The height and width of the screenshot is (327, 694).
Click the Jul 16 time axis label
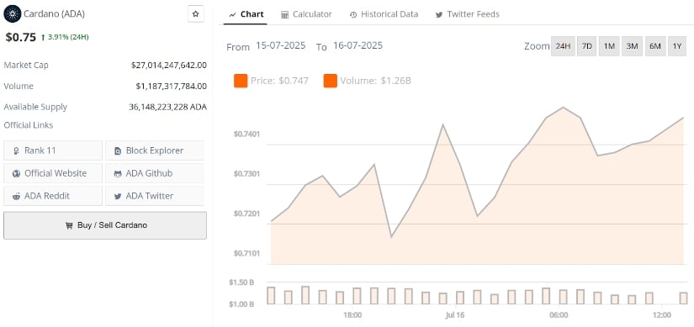point(455,315)
